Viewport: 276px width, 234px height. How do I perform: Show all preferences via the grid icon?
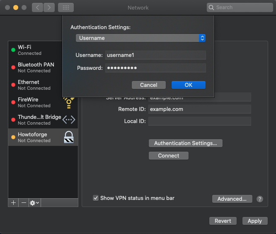coord(66,7)
